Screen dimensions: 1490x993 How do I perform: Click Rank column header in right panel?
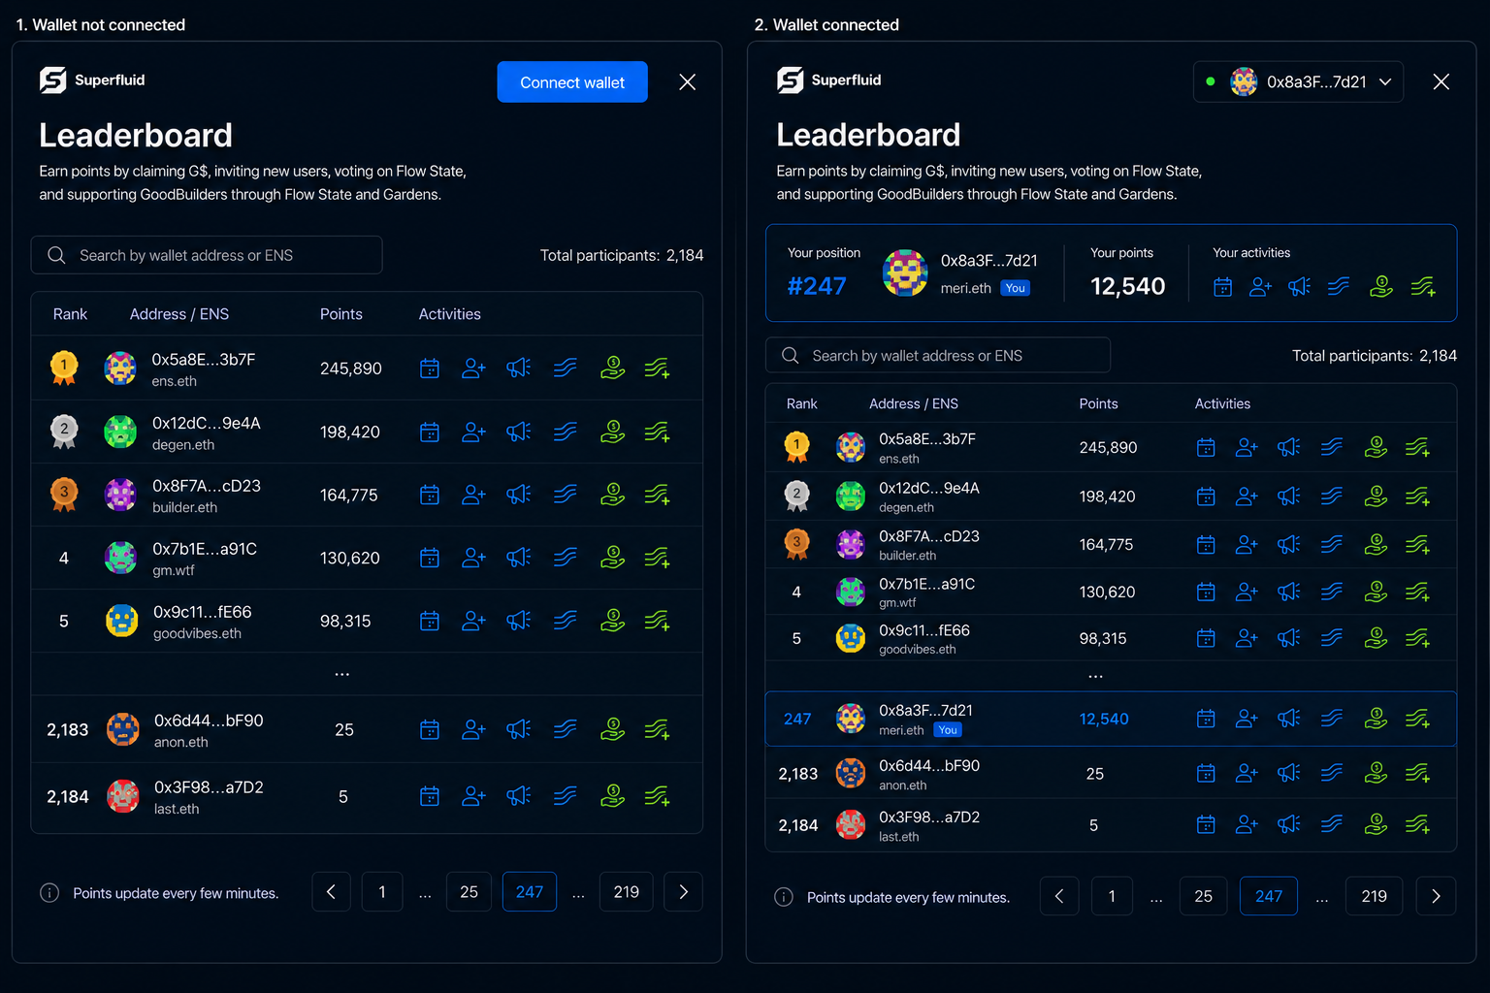tap(802, 403)
